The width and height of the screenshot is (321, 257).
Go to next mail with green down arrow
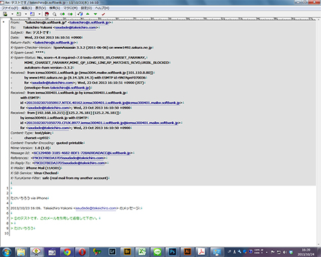(x=96, y=14)
